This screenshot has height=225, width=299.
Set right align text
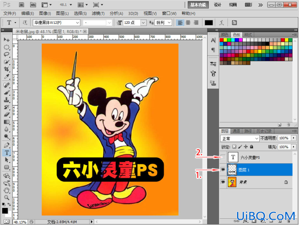click(196, 23)
